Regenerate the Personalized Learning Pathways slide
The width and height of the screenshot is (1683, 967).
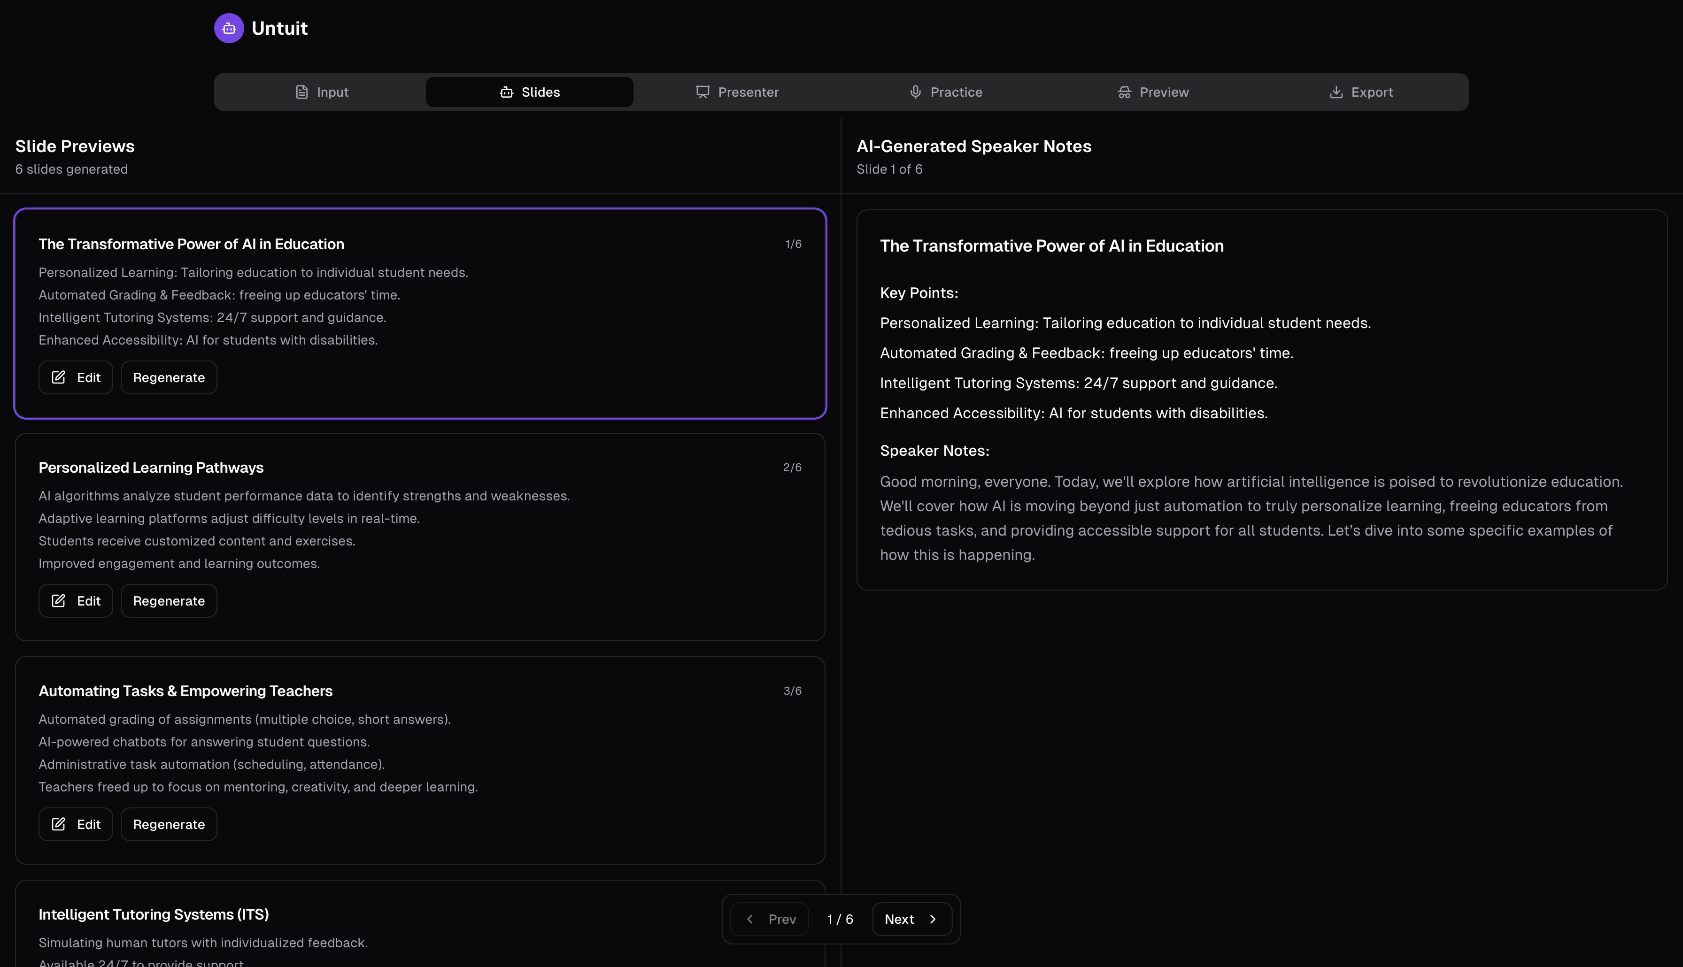coord(169,601)
